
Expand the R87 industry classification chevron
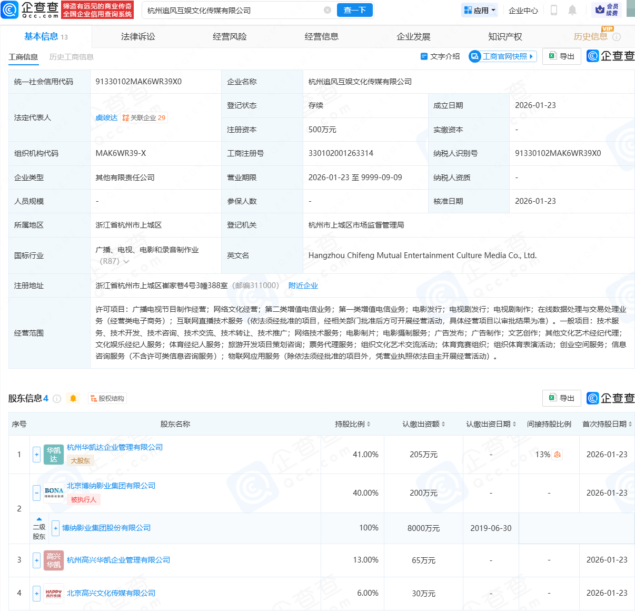[126, 262]
